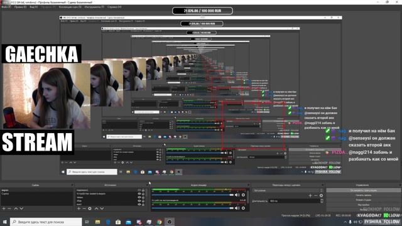
Task: Remove scene transition with minus icon
Action: (x=315, y=195)
